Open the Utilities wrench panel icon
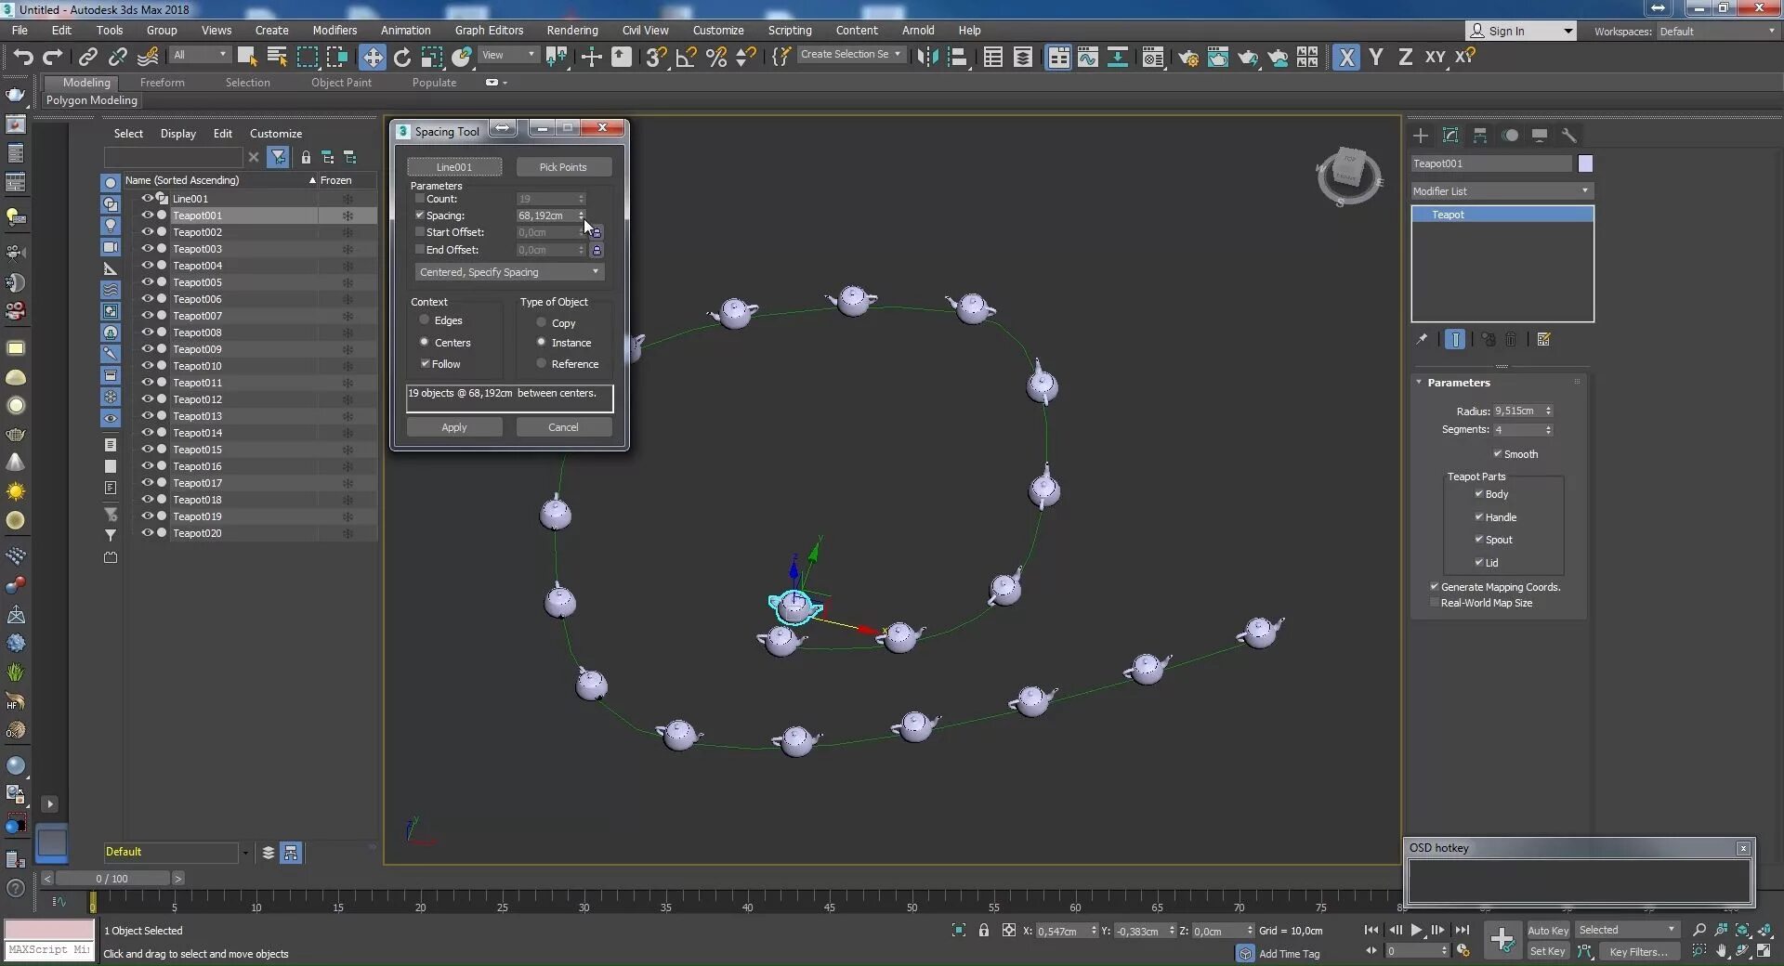 click(x=1569, y=136)
